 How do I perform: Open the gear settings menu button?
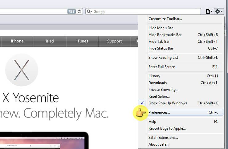pyautogui.click(x=219, y=11)
